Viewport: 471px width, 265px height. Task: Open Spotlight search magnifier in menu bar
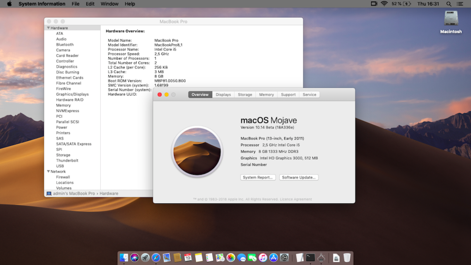449,4
